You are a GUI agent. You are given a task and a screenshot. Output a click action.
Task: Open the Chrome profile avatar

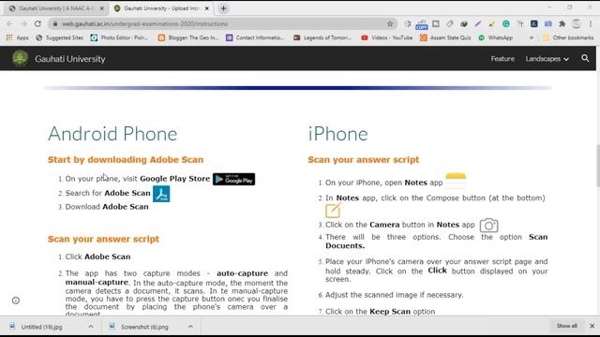point(577,23)
